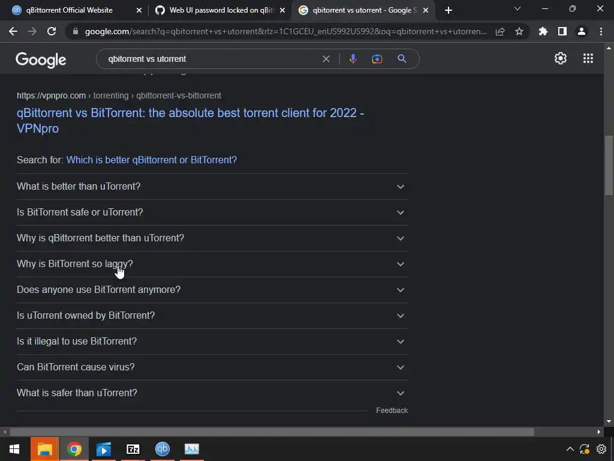
Task: Expand 'Is uTorrent owned by BitTorrent?'
Action: tap(212, 316)
